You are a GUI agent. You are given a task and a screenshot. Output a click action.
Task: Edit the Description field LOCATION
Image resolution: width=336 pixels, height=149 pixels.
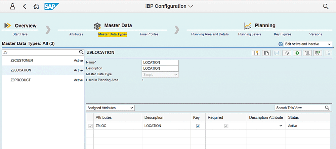[160, 69]
